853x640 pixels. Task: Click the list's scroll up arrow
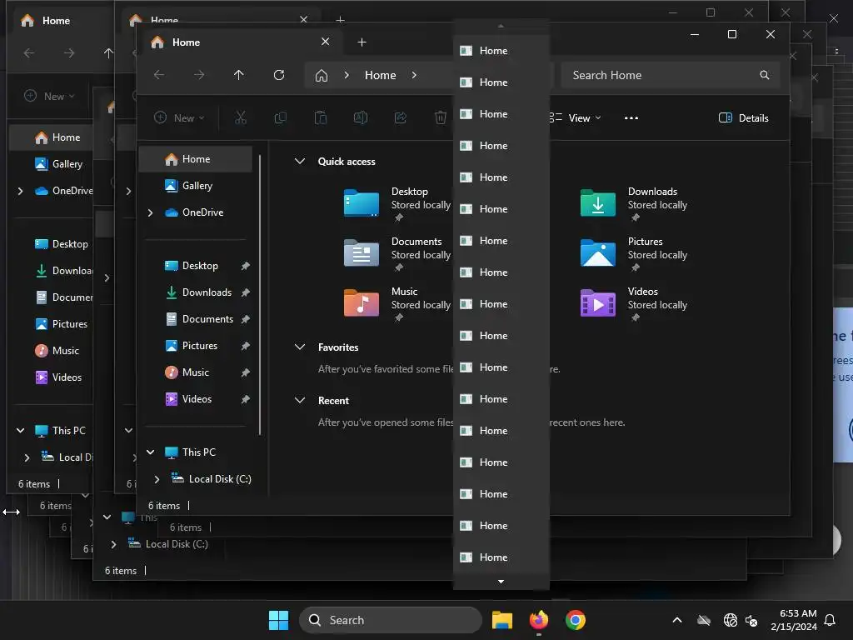pos(501,26)
